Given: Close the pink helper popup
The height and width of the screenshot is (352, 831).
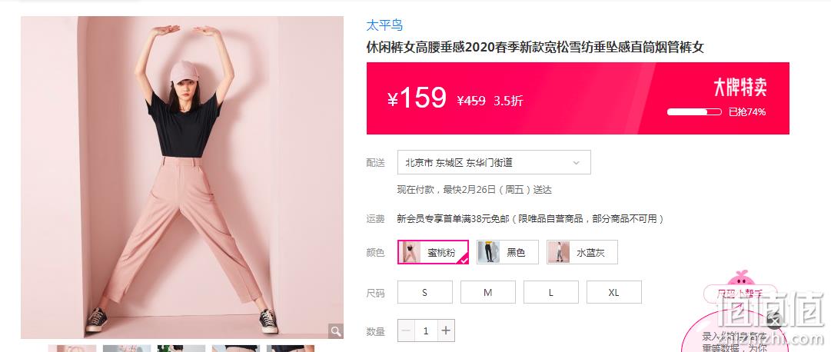Looking at the screenshot, I should [x=774, y=320].
